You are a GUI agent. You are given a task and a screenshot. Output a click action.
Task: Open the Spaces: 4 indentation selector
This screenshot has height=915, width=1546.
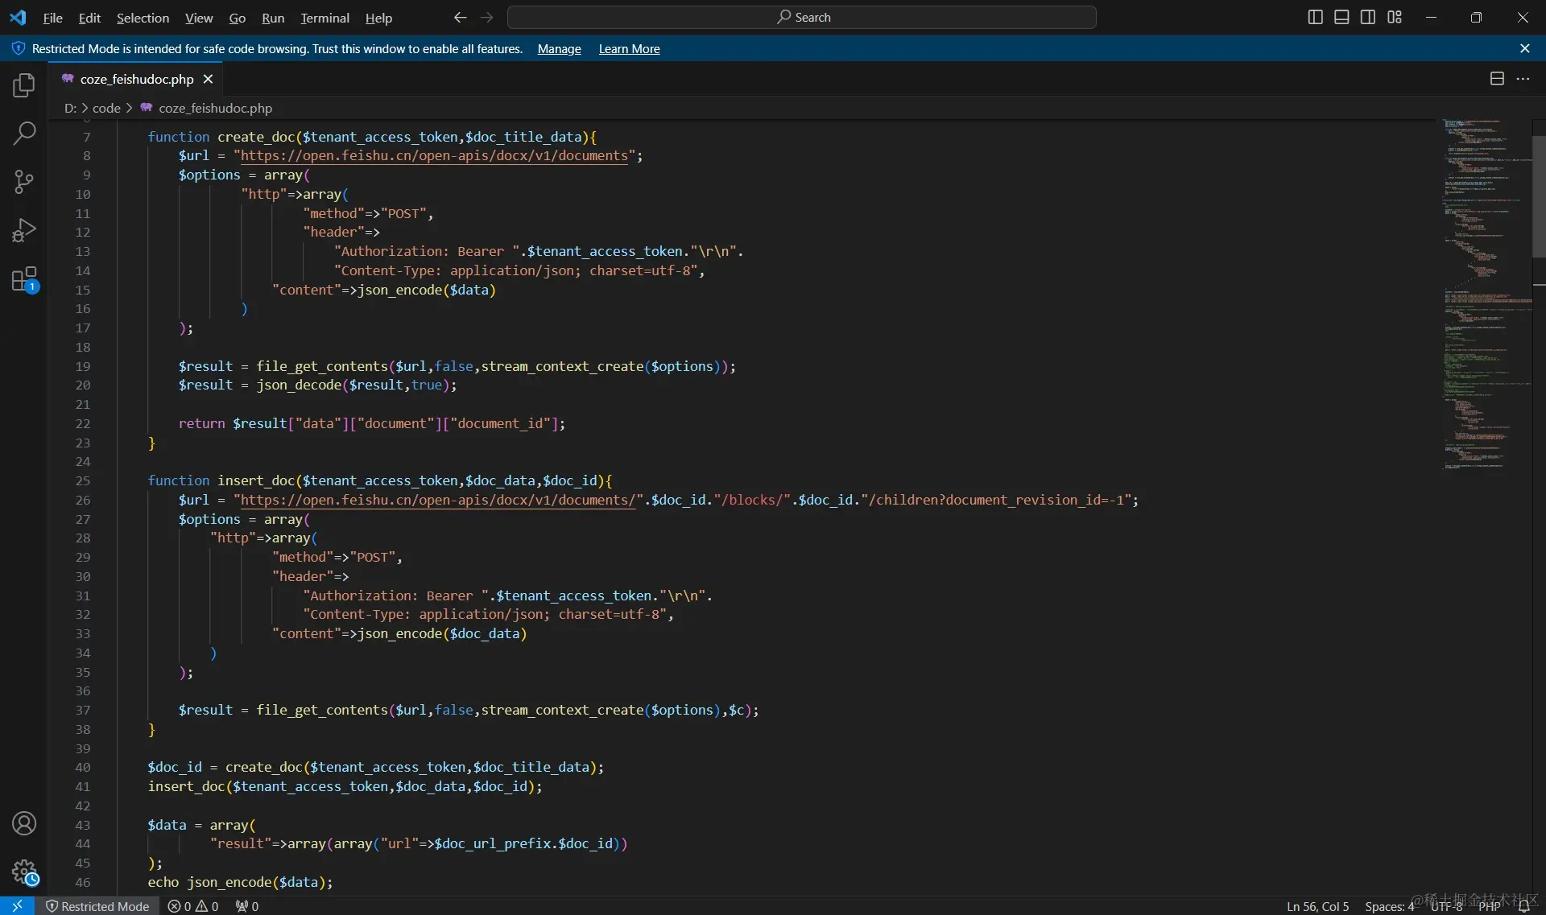pyautogui.click(x=1389, y=906)
